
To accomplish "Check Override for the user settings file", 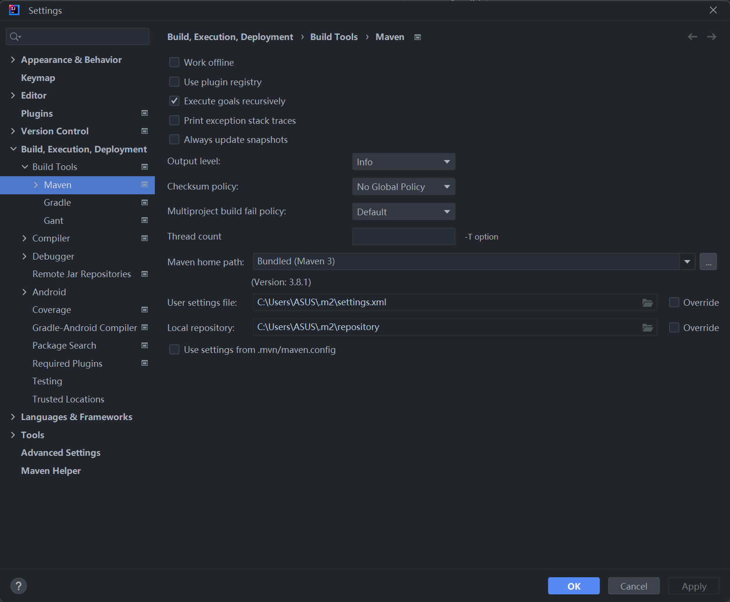I will [674, 302].
